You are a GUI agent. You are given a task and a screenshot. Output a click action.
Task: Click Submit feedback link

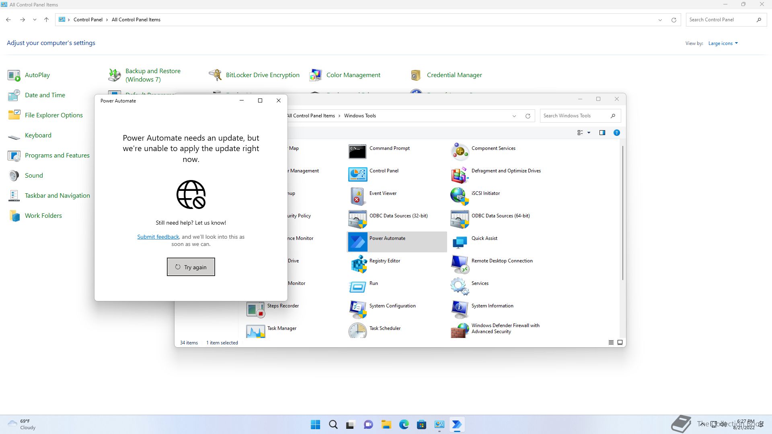coord(158,237)
